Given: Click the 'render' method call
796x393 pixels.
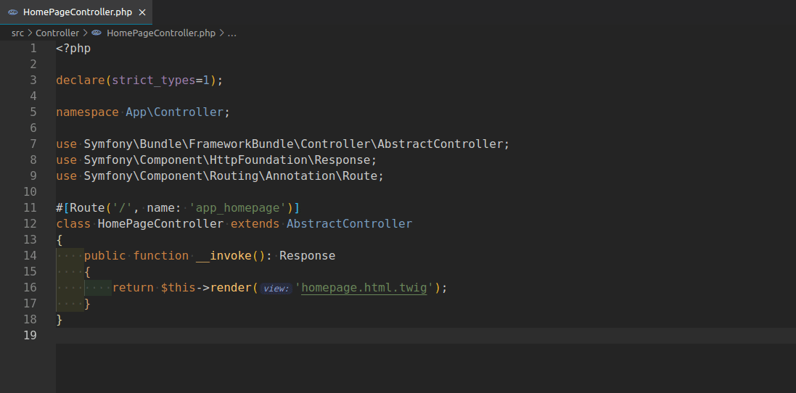Looking at the screenshot, I should pyautogui.click(x=231, y=288).
